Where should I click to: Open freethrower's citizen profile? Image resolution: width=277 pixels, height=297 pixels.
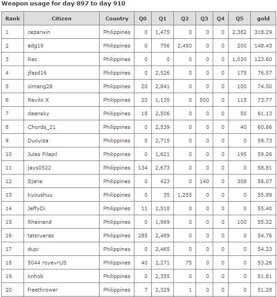(43, 290)
